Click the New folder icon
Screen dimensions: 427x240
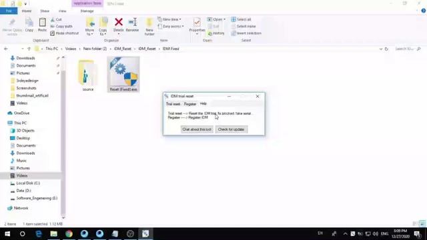coord(149,22)
